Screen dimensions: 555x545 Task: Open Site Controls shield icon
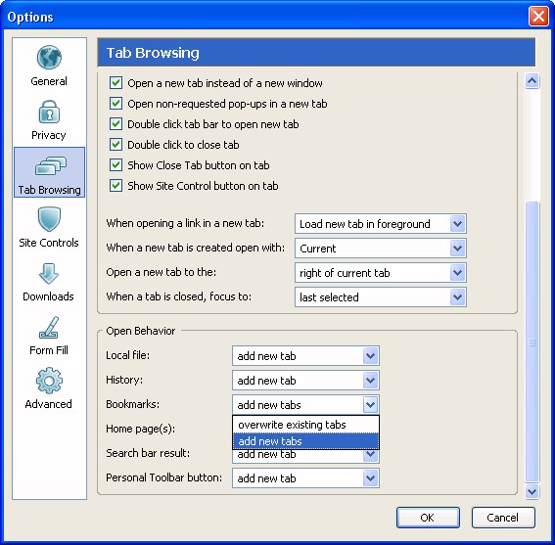(49, 219)
